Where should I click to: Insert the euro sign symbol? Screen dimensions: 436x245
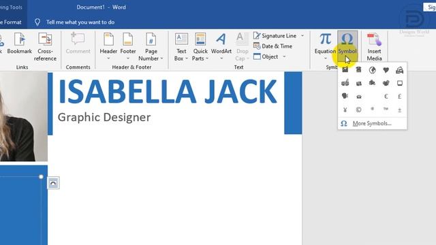(386, 97)
